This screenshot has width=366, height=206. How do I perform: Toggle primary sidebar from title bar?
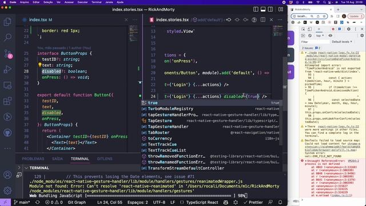(256, 9)
